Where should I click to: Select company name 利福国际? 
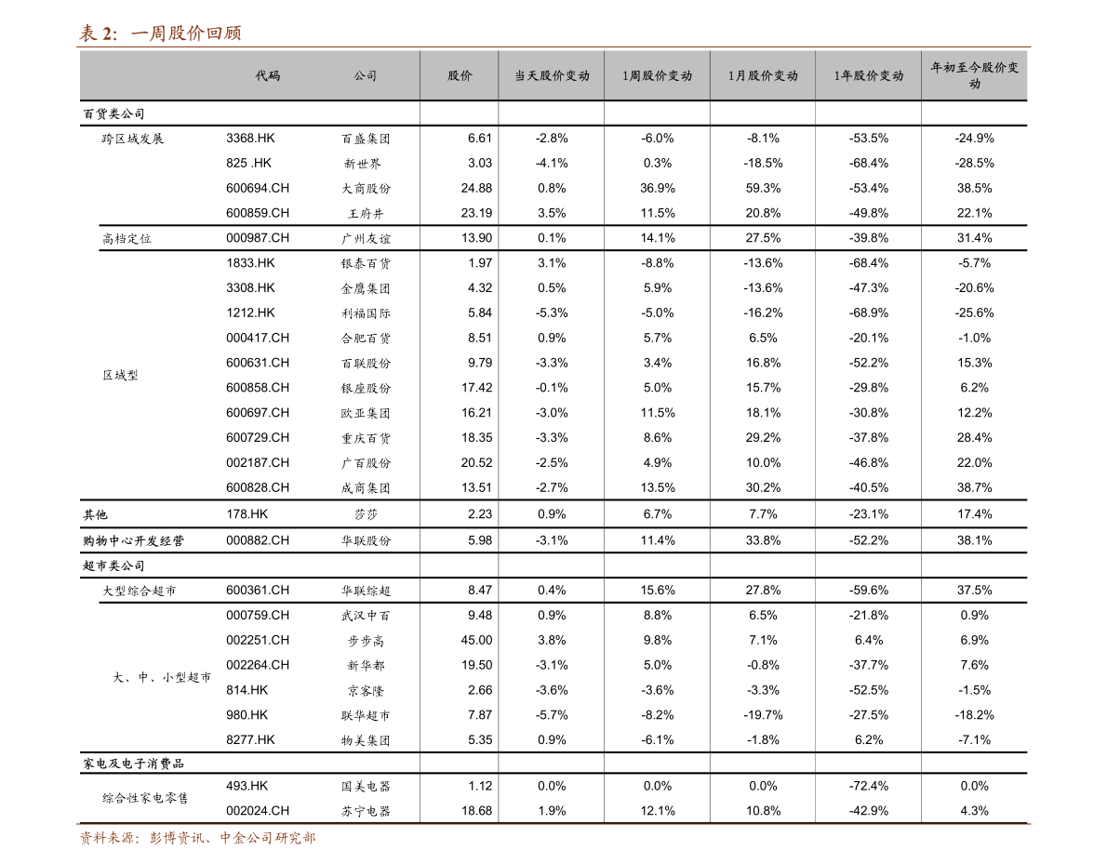(x=366, y=313)
